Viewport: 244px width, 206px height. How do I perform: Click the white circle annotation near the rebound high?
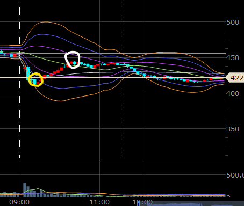[x=73, y=60]
